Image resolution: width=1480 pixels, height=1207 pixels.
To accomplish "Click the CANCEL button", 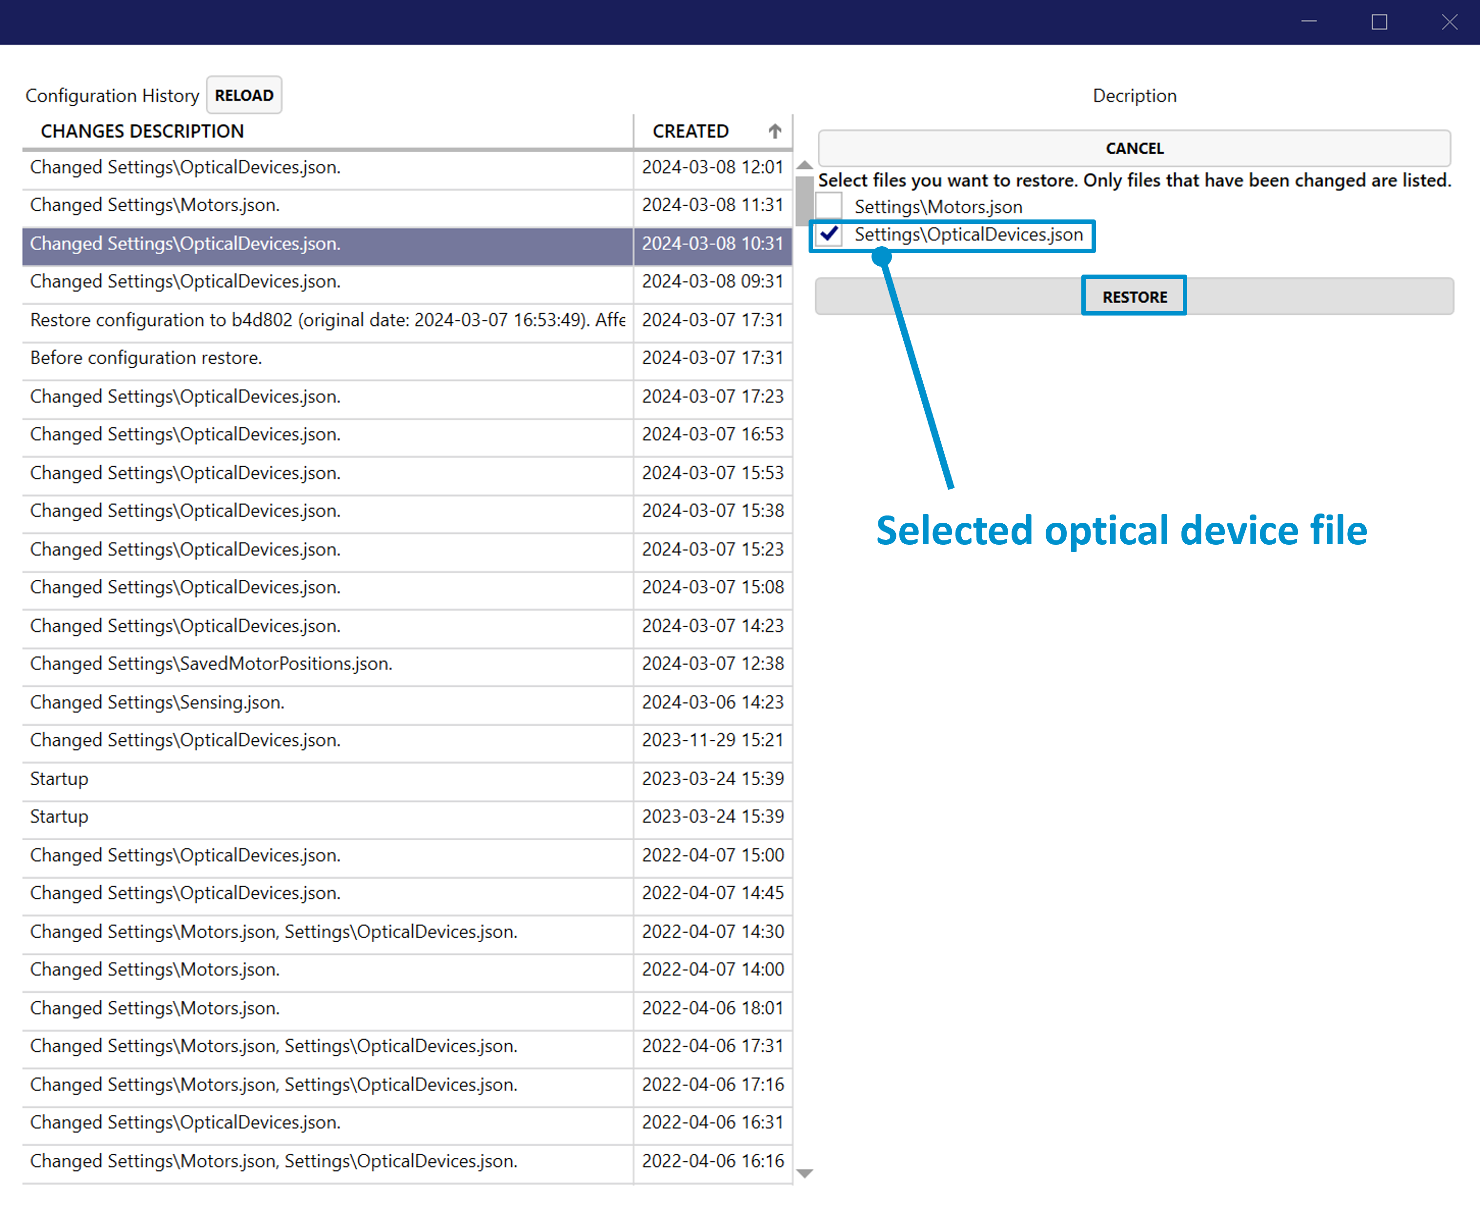I will (x=1135, y=148).
